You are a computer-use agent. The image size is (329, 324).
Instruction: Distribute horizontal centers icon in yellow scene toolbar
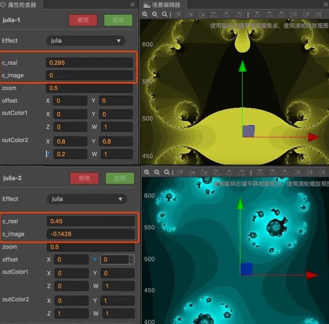306,14
